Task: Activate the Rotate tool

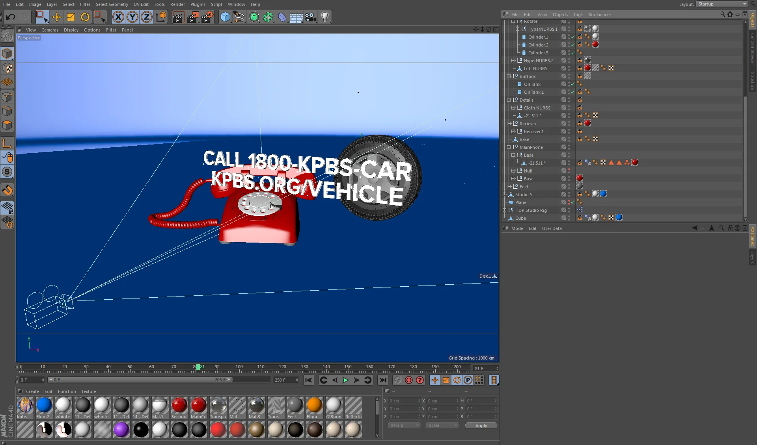Action: [85, 17]
